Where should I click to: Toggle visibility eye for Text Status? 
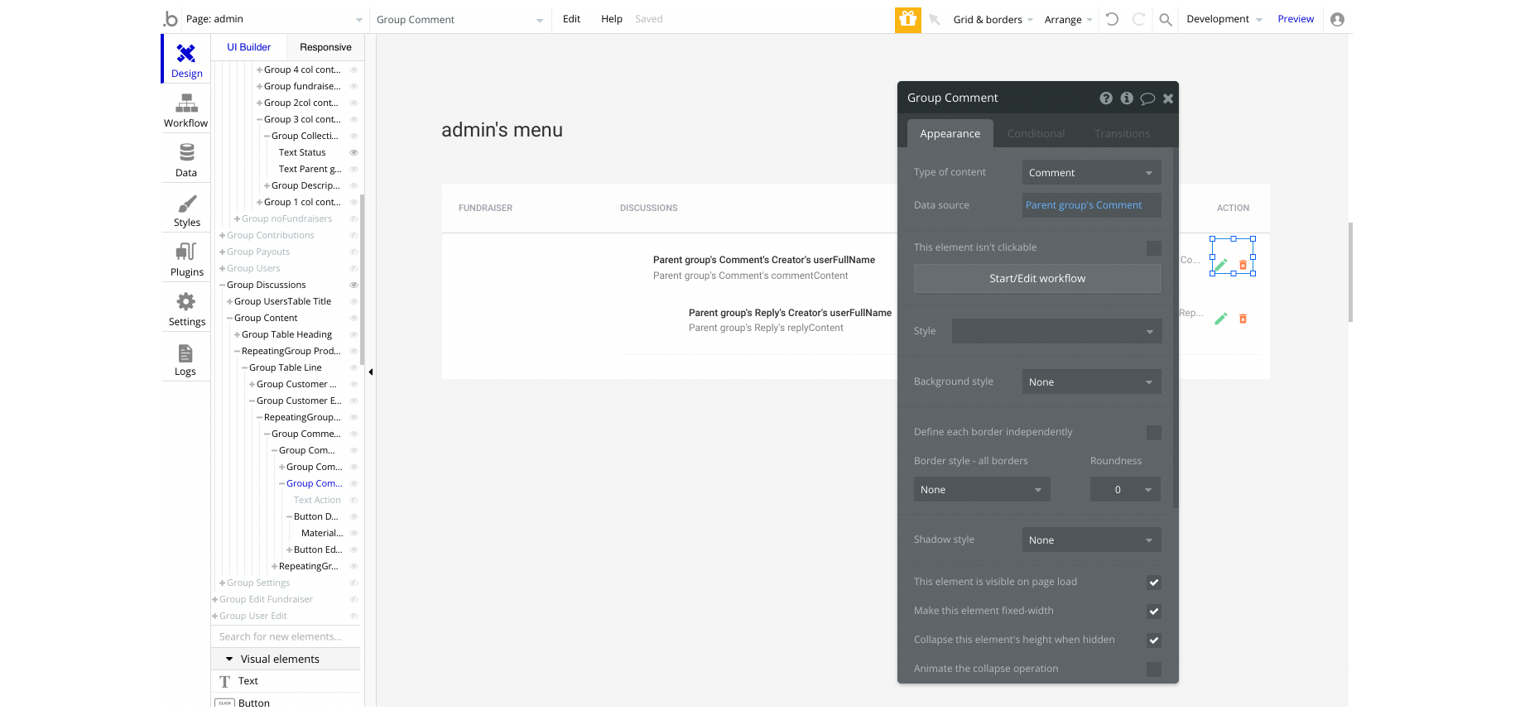[353, 152]
